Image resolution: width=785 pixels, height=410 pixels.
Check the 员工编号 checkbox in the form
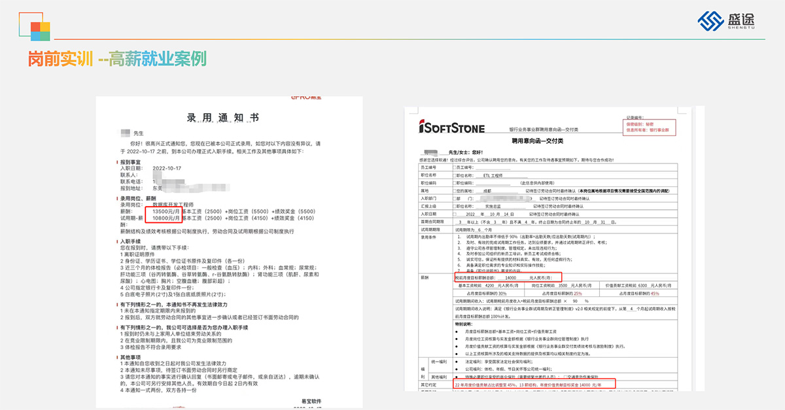click(456, 167)
